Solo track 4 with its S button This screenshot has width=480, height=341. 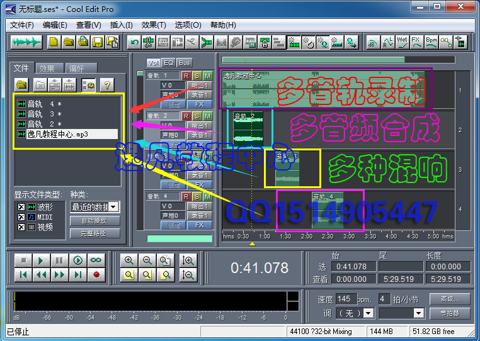click(x=197, y=196)
